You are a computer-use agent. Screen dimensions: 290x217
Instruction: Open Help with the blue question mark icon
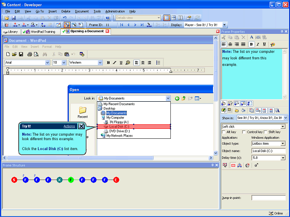tap(108, 18)
